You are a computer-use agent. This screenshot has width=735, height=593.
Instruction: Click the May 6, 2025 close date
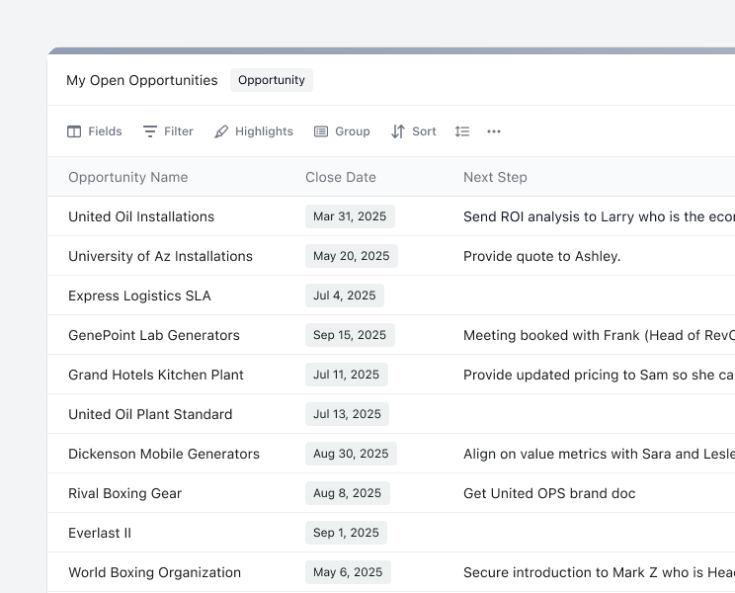point(348,572)
